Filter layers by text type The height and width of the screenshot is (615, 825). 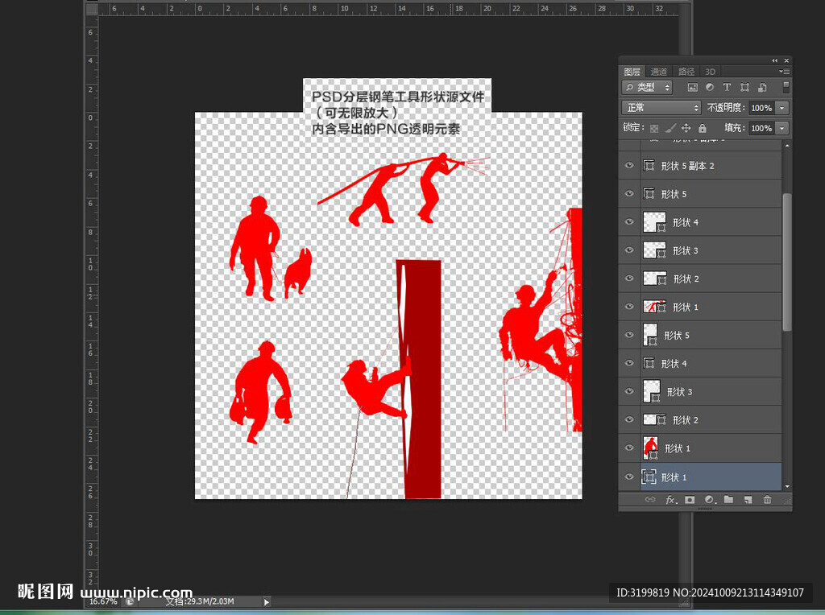tap(727, 87)
